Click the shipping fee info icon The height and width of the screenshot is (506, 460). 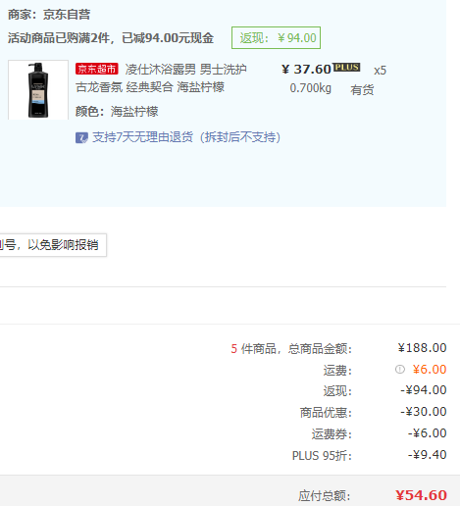[x=400, y=370]
